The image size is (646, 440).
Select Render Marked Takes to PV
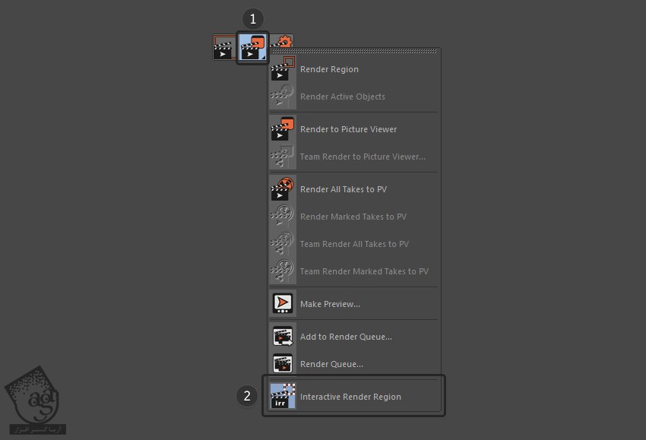(353, 217)
